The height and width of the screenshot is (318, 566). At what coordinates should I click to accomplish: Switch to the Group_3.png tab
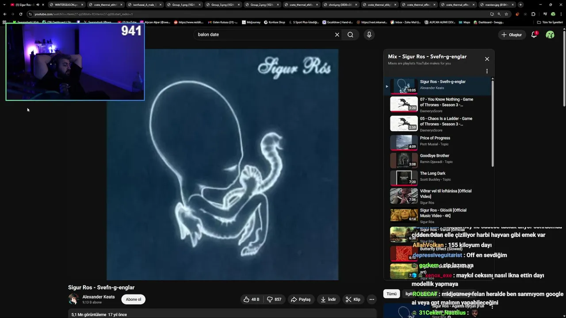point(222,4)
